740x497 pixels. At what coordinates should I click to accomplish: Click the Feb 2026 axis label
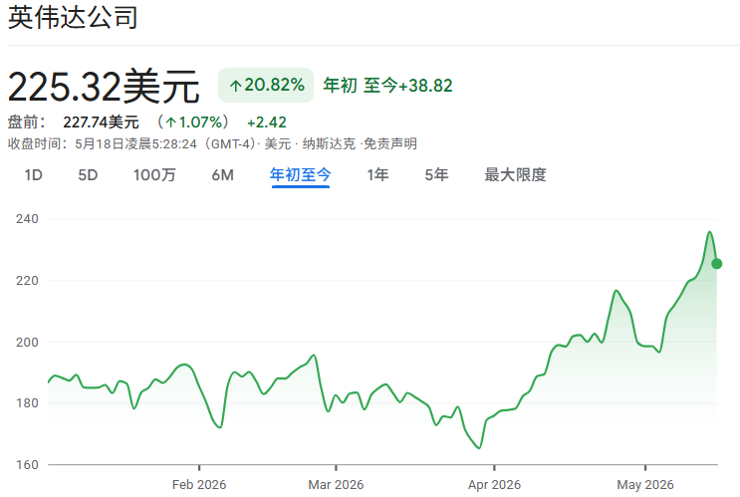tap(199, 485)
